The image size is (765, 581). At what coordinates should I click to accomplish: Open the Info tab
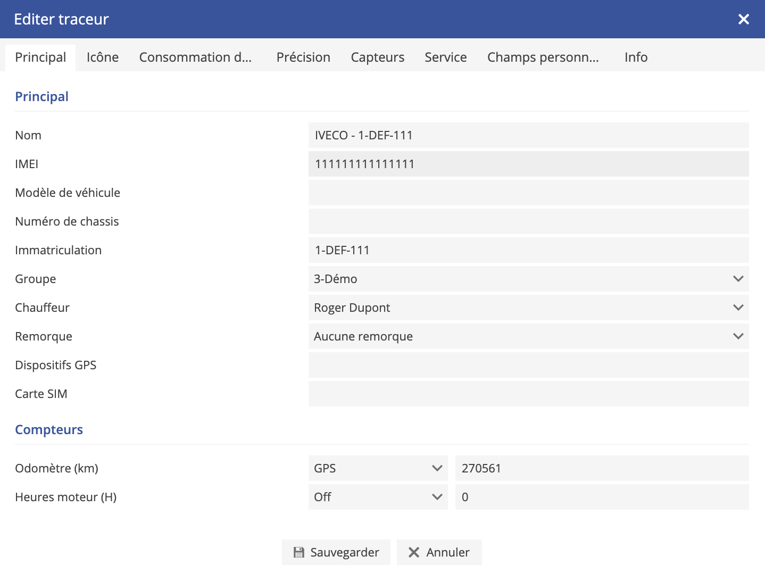pos(636,57)
